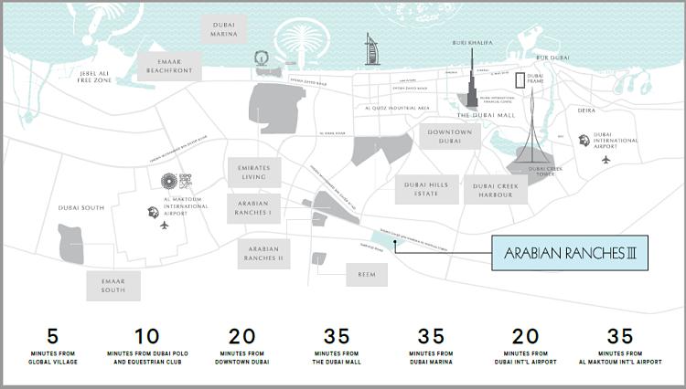Click Al Maktoum International Airport text
This screenshot has width=686, height=389.
(x=186, y=206)
